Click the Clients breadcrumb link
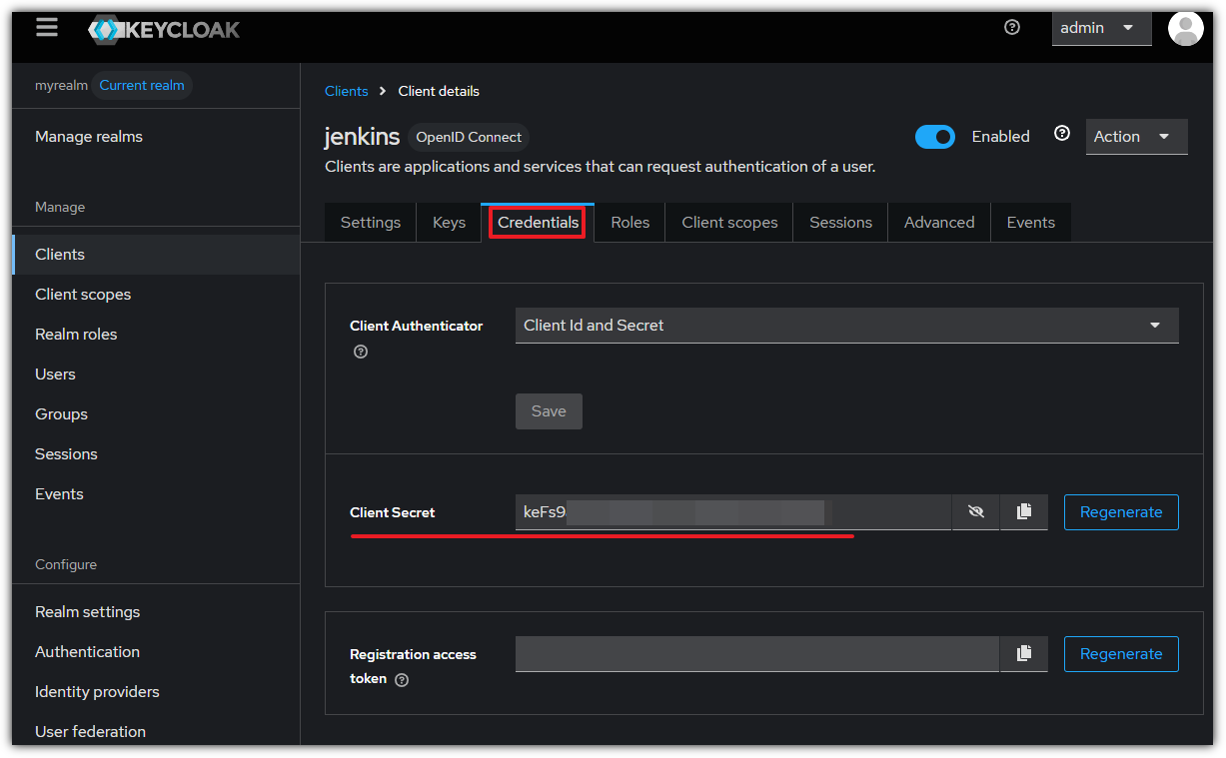This screenshot has height=758, width=1226. coord(346,91)
